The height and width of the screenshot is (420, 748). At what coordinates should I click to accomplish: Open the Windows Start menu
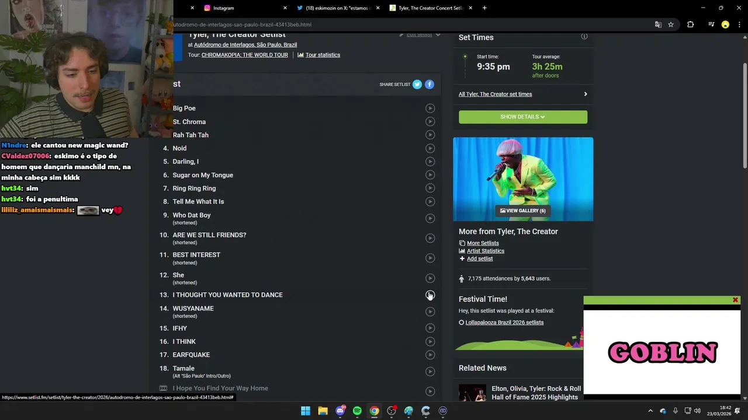306,411
